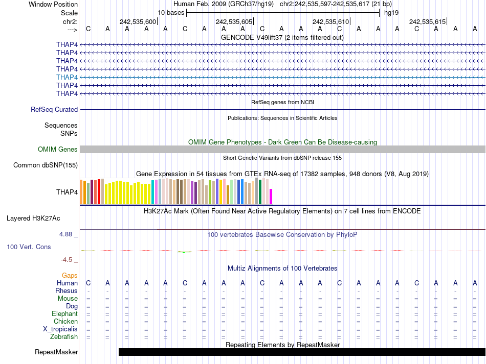Select the OMIM Genes track label
The height and width of the screenshot is (364, 486).
(x=58, y=149)
